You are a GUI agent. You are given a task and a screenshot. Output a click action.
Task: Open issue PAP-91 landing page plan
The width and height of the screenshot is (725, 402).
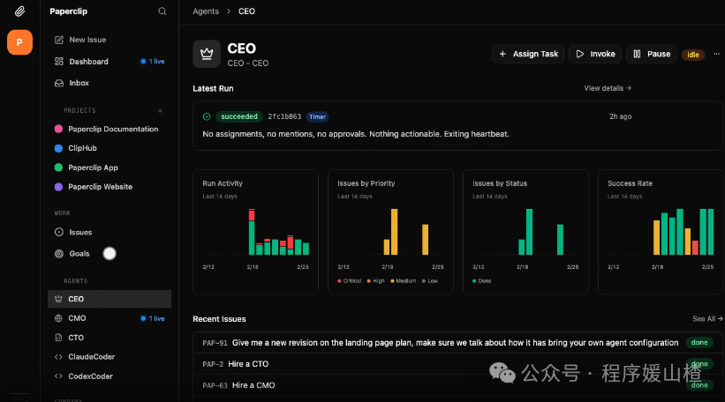[x=457, y=343]
